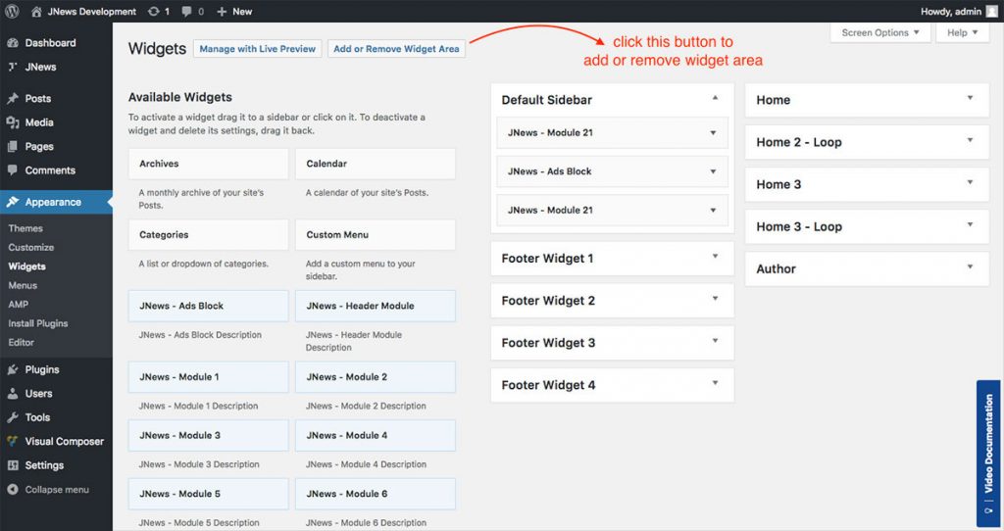Expand the Home 2 - Loop widget area

(x=970, y=141)
